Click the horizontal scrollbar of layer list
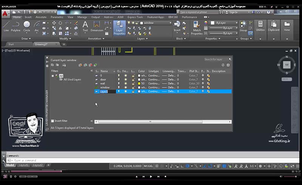 click(x=163, y=122)
